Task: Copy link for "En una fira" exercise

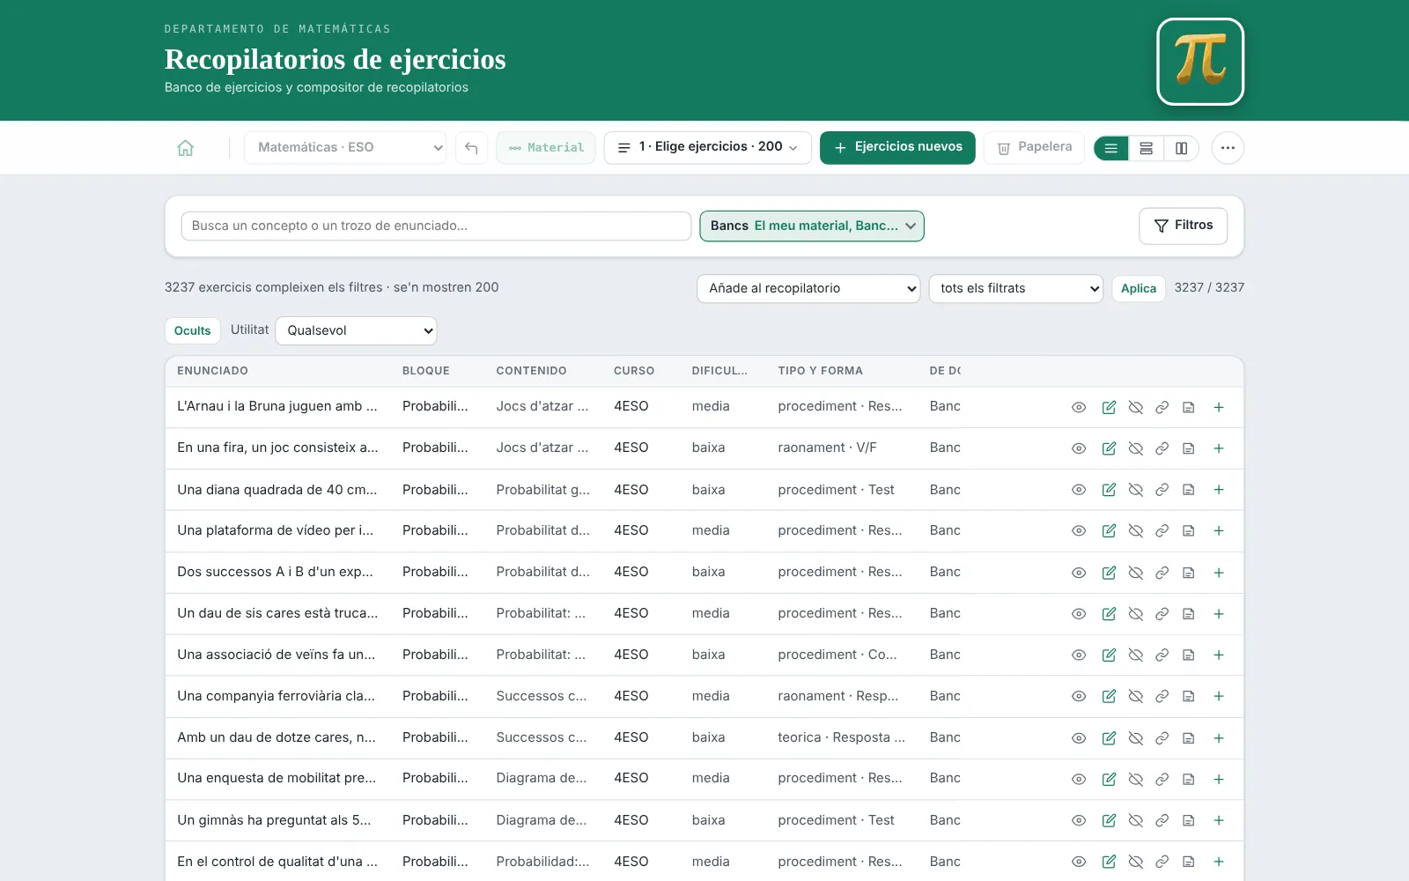Action: [1162, 448]
